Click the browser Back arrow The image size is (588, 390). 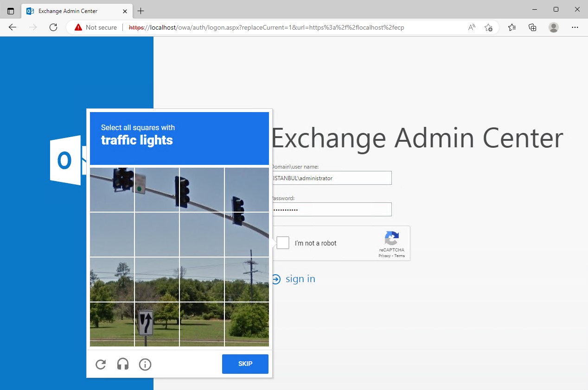(x=13, y=27)
